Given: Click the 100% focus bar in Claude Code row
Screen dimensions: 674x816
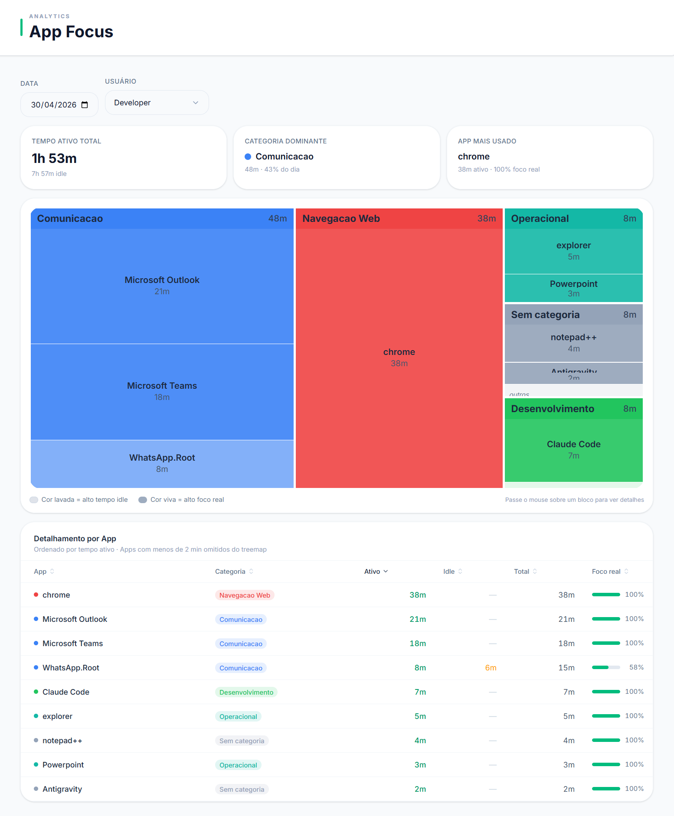Looking at the screenshot, I should pos(606,692).
